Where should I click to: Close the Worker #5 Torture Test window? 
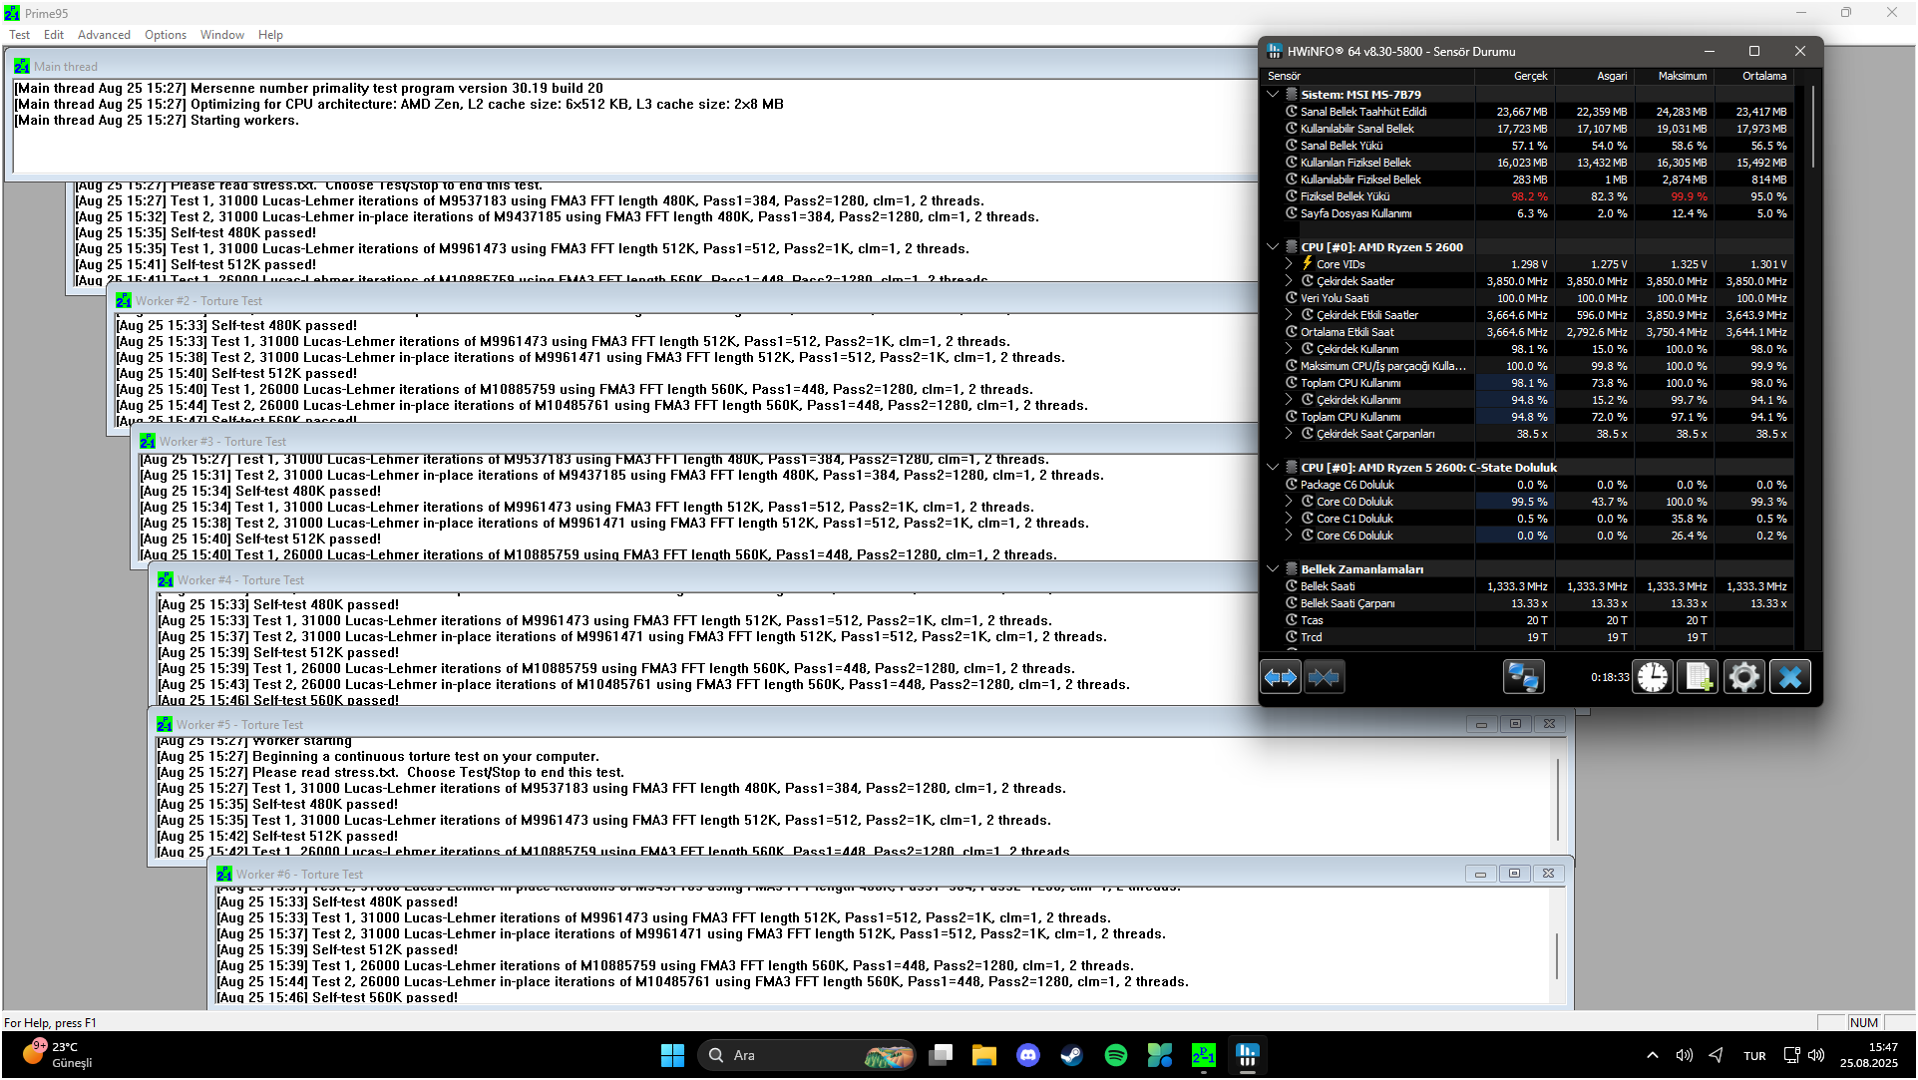(x=1549, y=724)
